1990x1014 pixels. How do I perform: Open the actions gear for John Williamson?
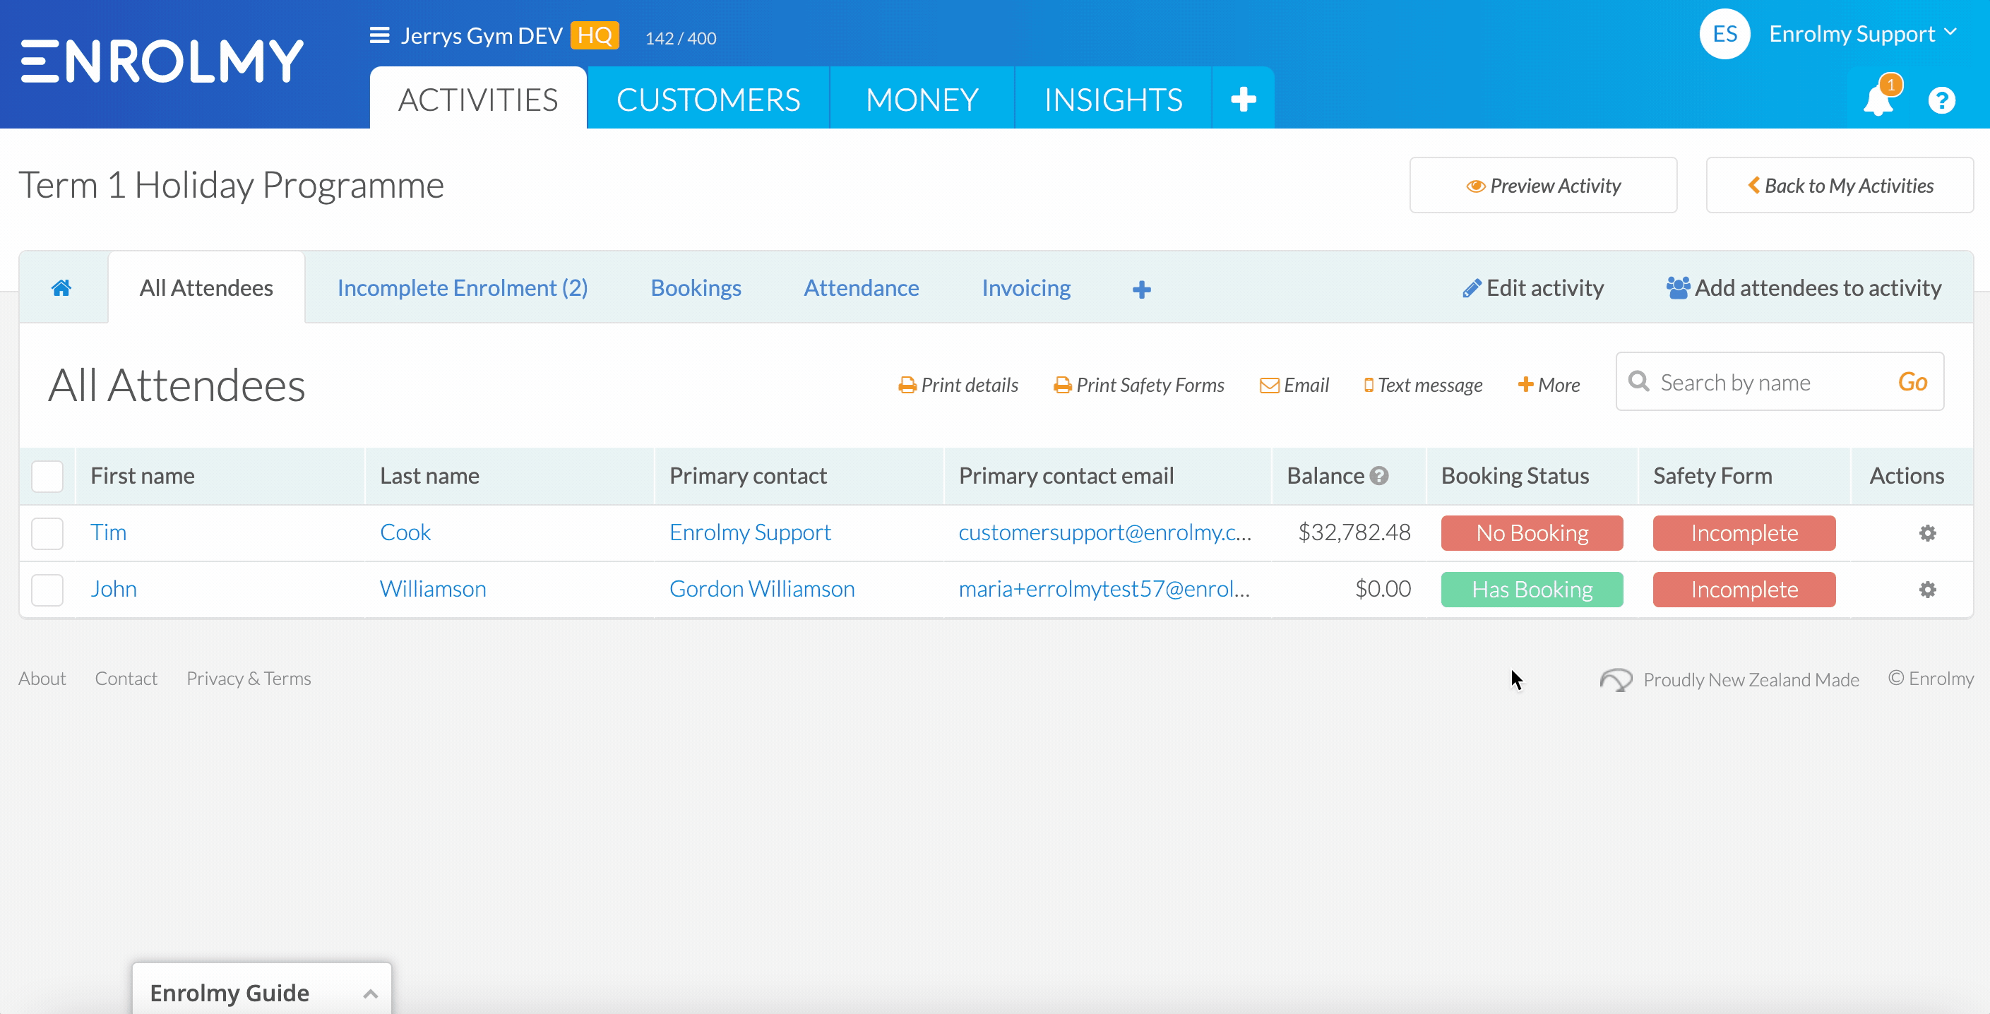1928,590
